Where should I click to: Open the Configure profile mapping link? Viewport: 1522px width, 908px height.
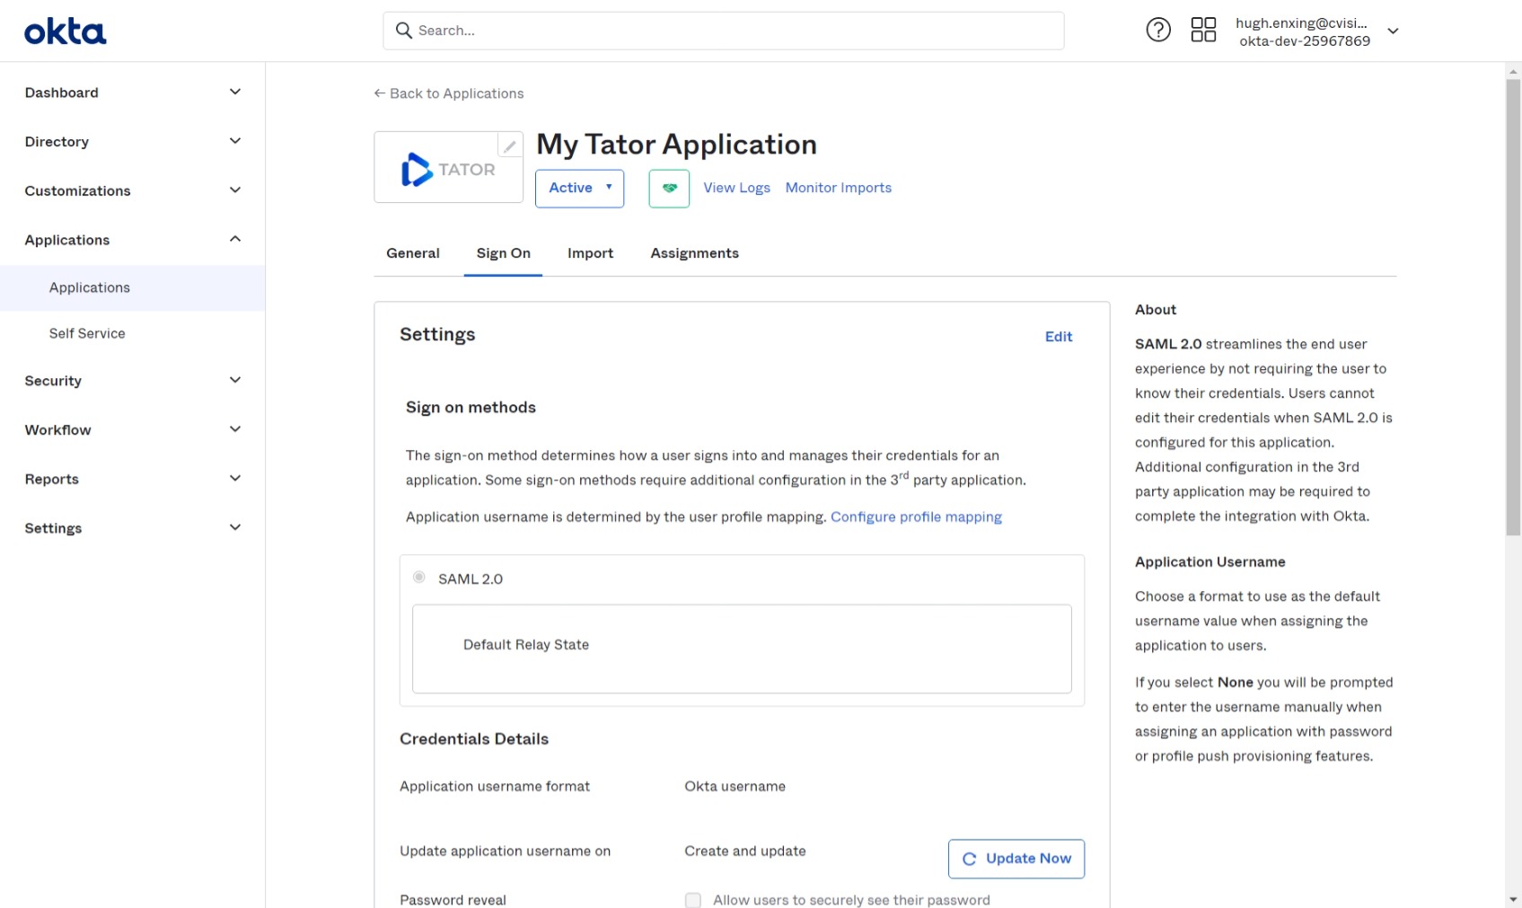(916, 517)
